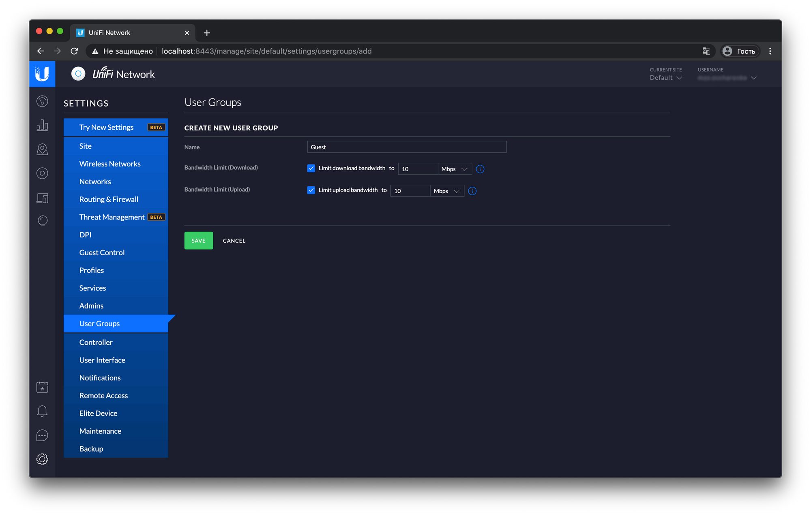Select Routing & Firewall settings
The image size is (811, 516).
[116, 199]
